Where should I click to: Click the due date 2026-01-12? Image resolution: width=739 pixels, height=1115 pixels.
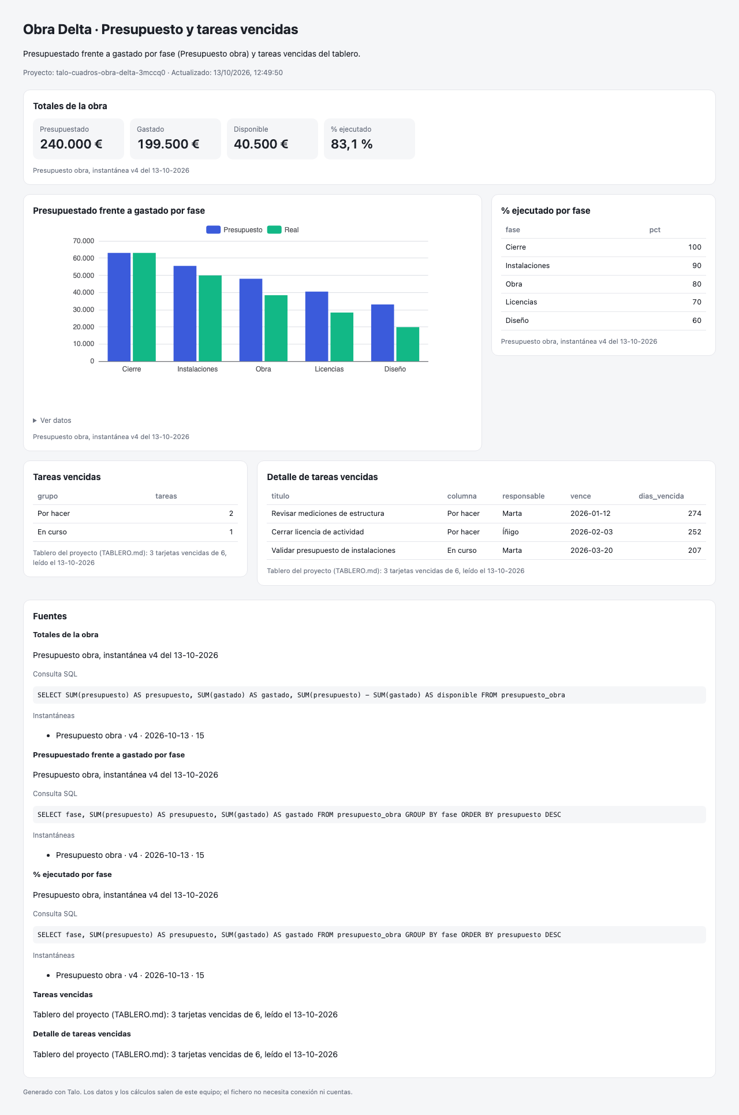coord(591,514)
